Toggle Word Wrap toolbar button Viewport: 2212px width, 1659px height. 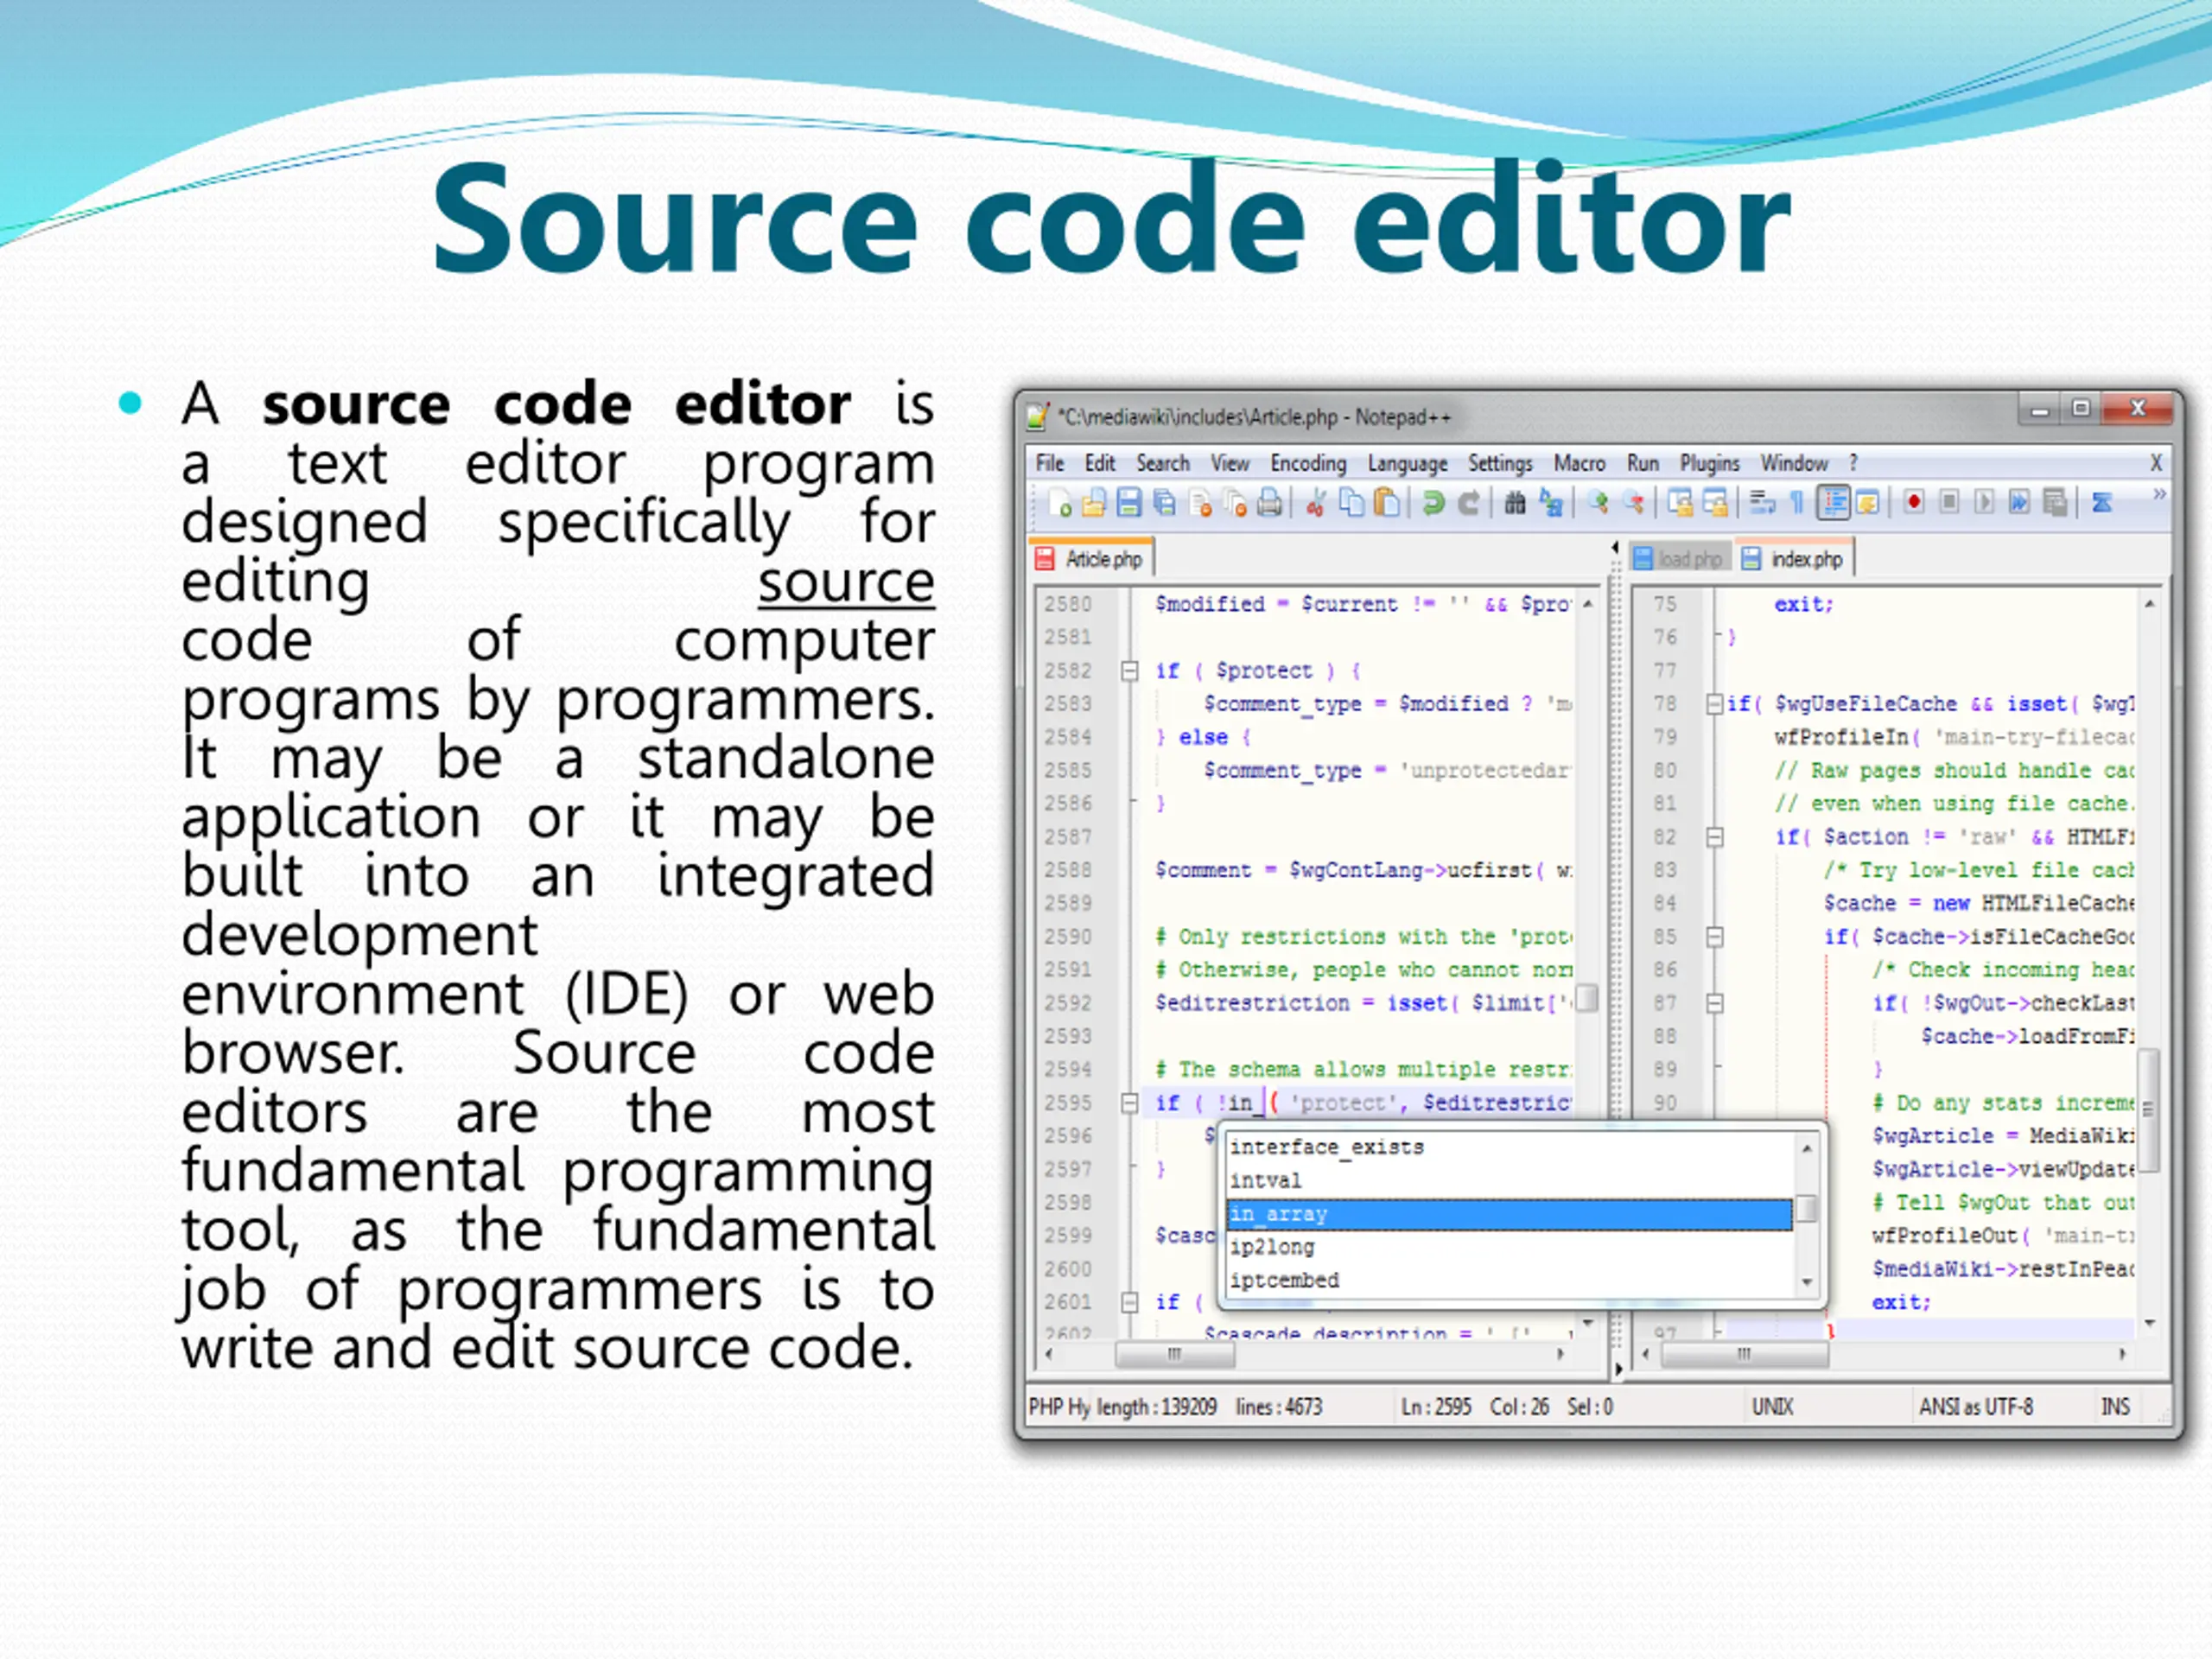tap(1762, 502)
